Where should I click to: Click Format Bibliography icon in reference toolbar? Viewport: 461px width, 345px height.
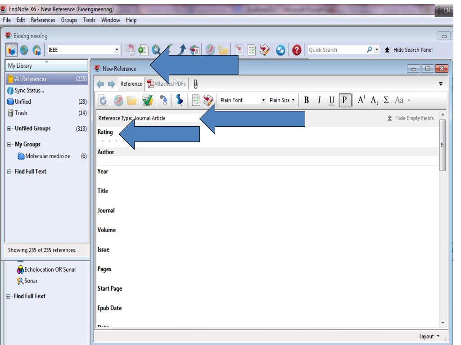click(195, 100)
